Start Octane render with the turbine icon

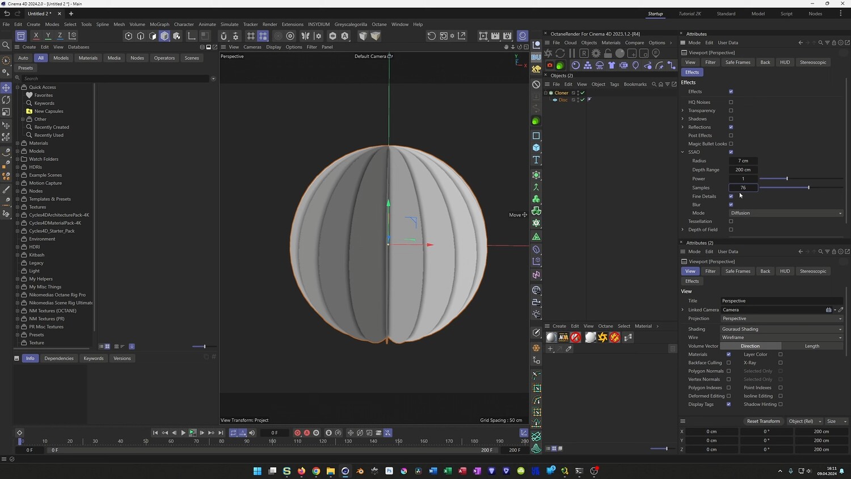click(548, 53)
